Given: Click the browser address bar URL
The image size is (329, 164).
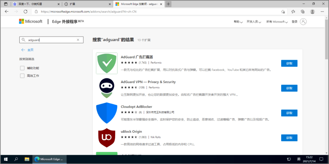Looking at the screenshot, I should point(88,12).
